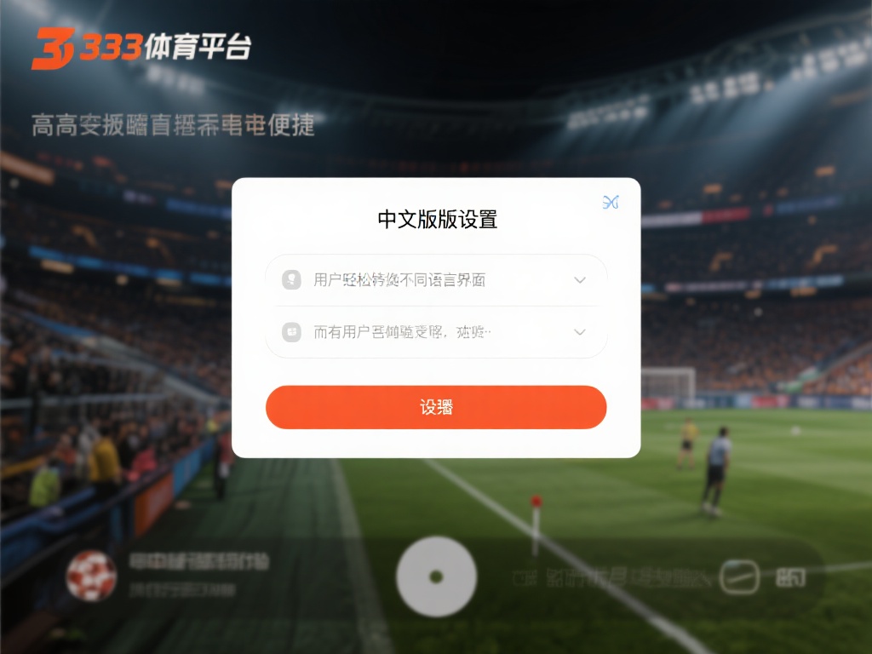Screen dimensions: 872x654
Task: Click the orange 333 logo mark
Action: coord(52,49)
